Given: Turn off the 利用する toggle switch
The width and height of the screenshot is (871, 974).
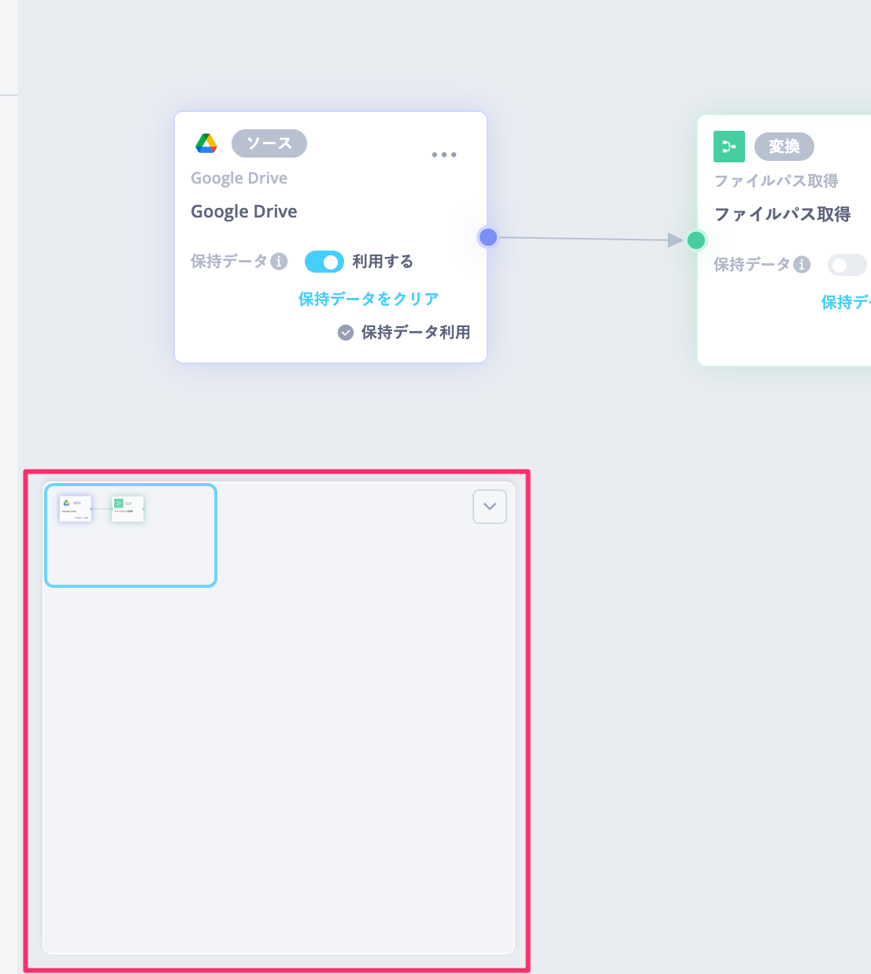Looking at the screenshot, I should click(324, 262).
